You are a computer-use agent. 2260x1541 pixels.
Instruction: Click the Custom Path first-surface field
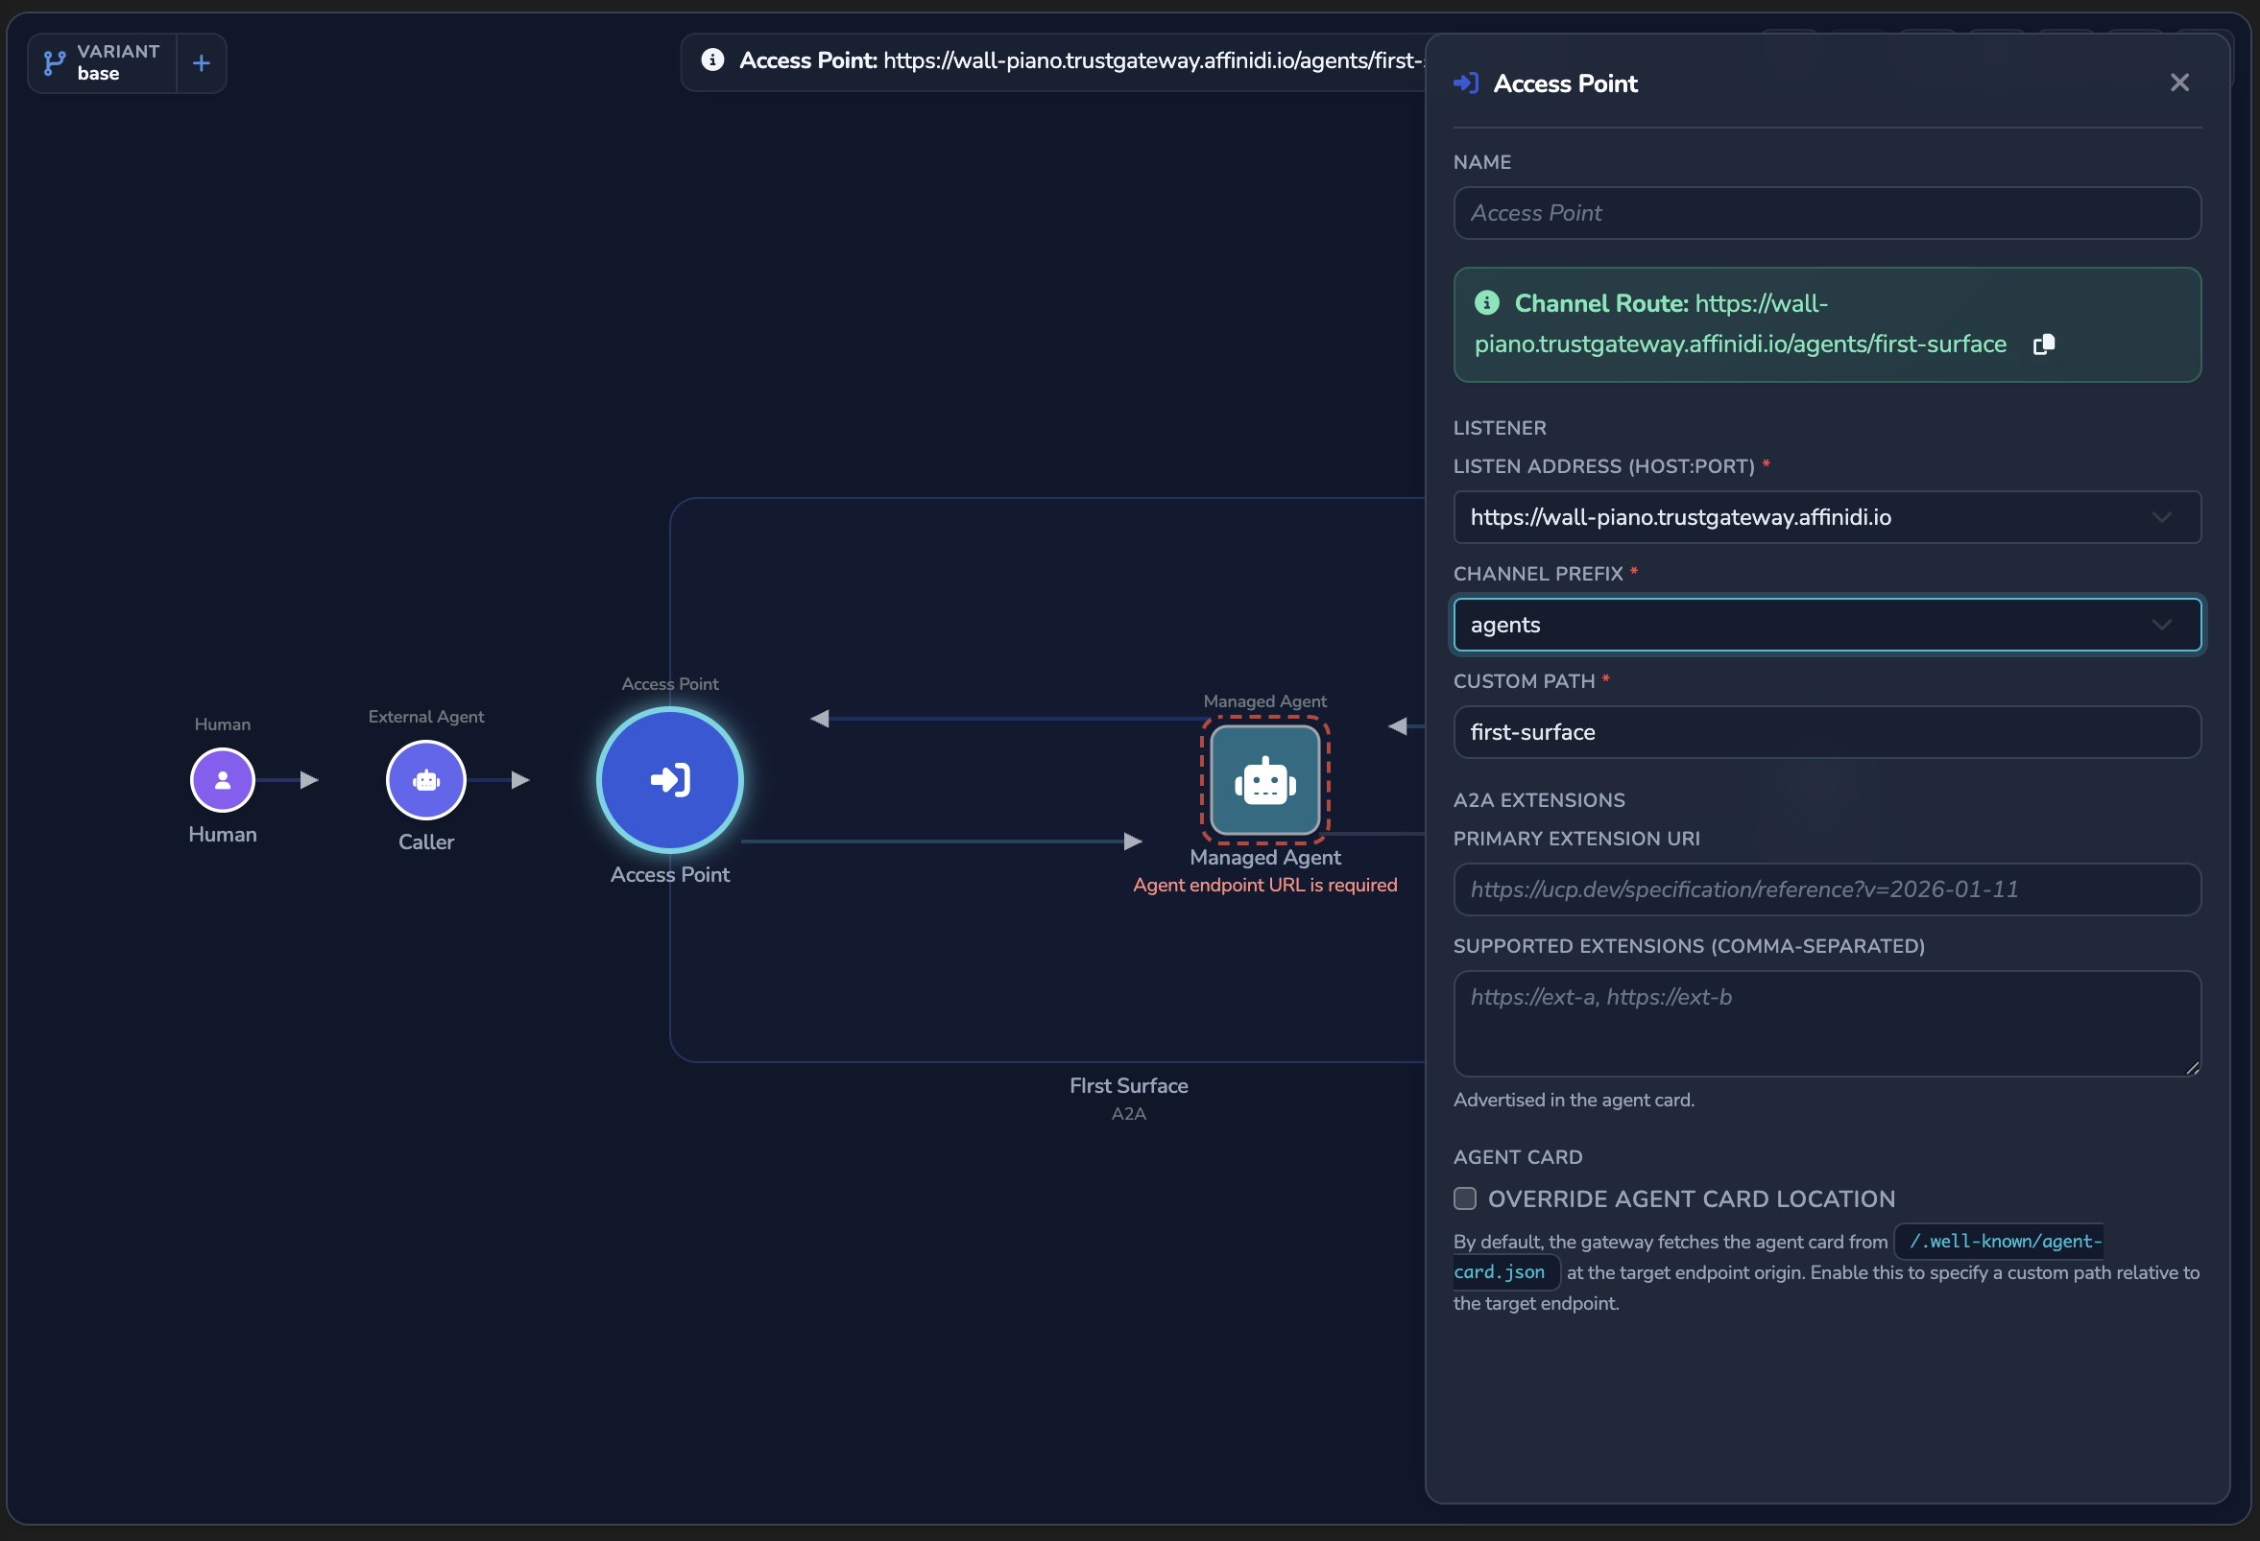[1826, 731]
